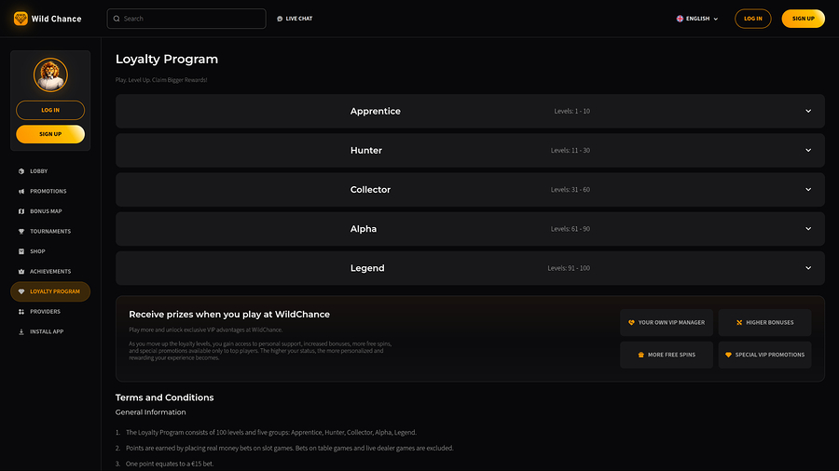Select Tournaments in the sidebar
The width and height of the screenshot is (839, 471).
coord(50,231)
